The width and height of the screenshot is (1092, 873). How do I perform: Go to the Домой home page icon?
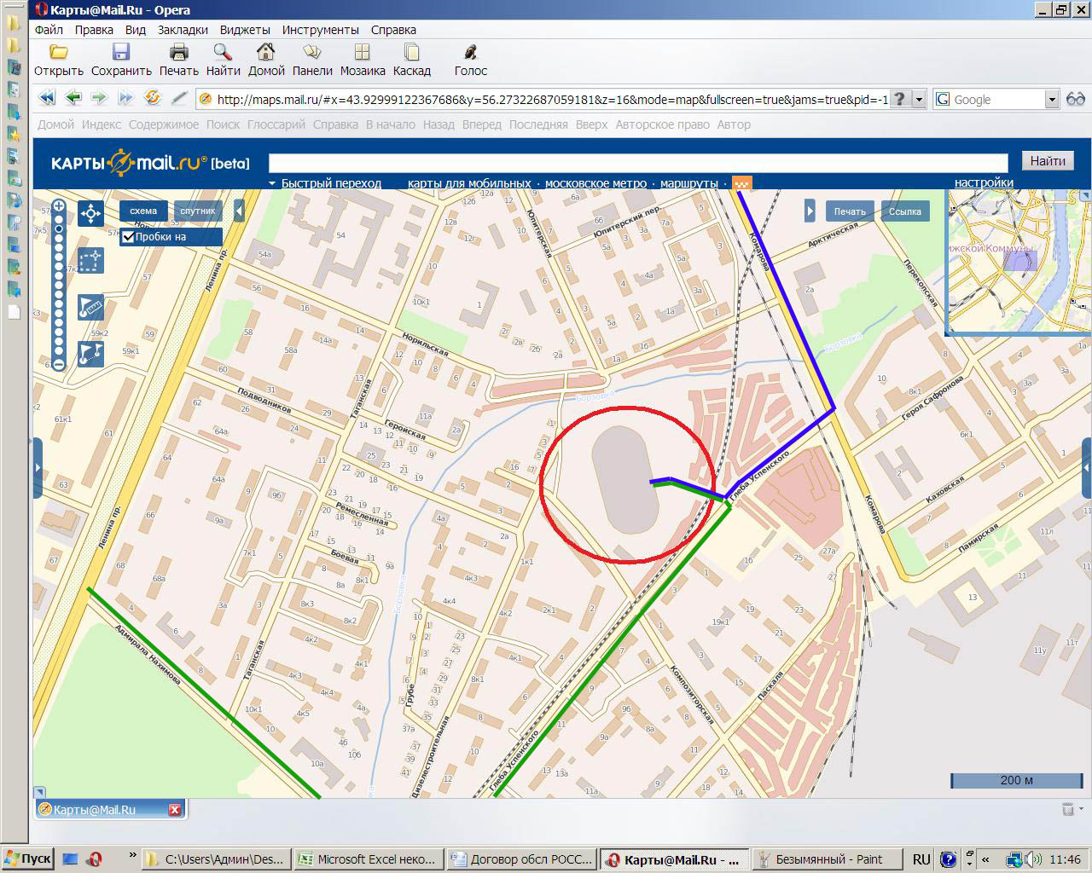[x=266, y=52]
